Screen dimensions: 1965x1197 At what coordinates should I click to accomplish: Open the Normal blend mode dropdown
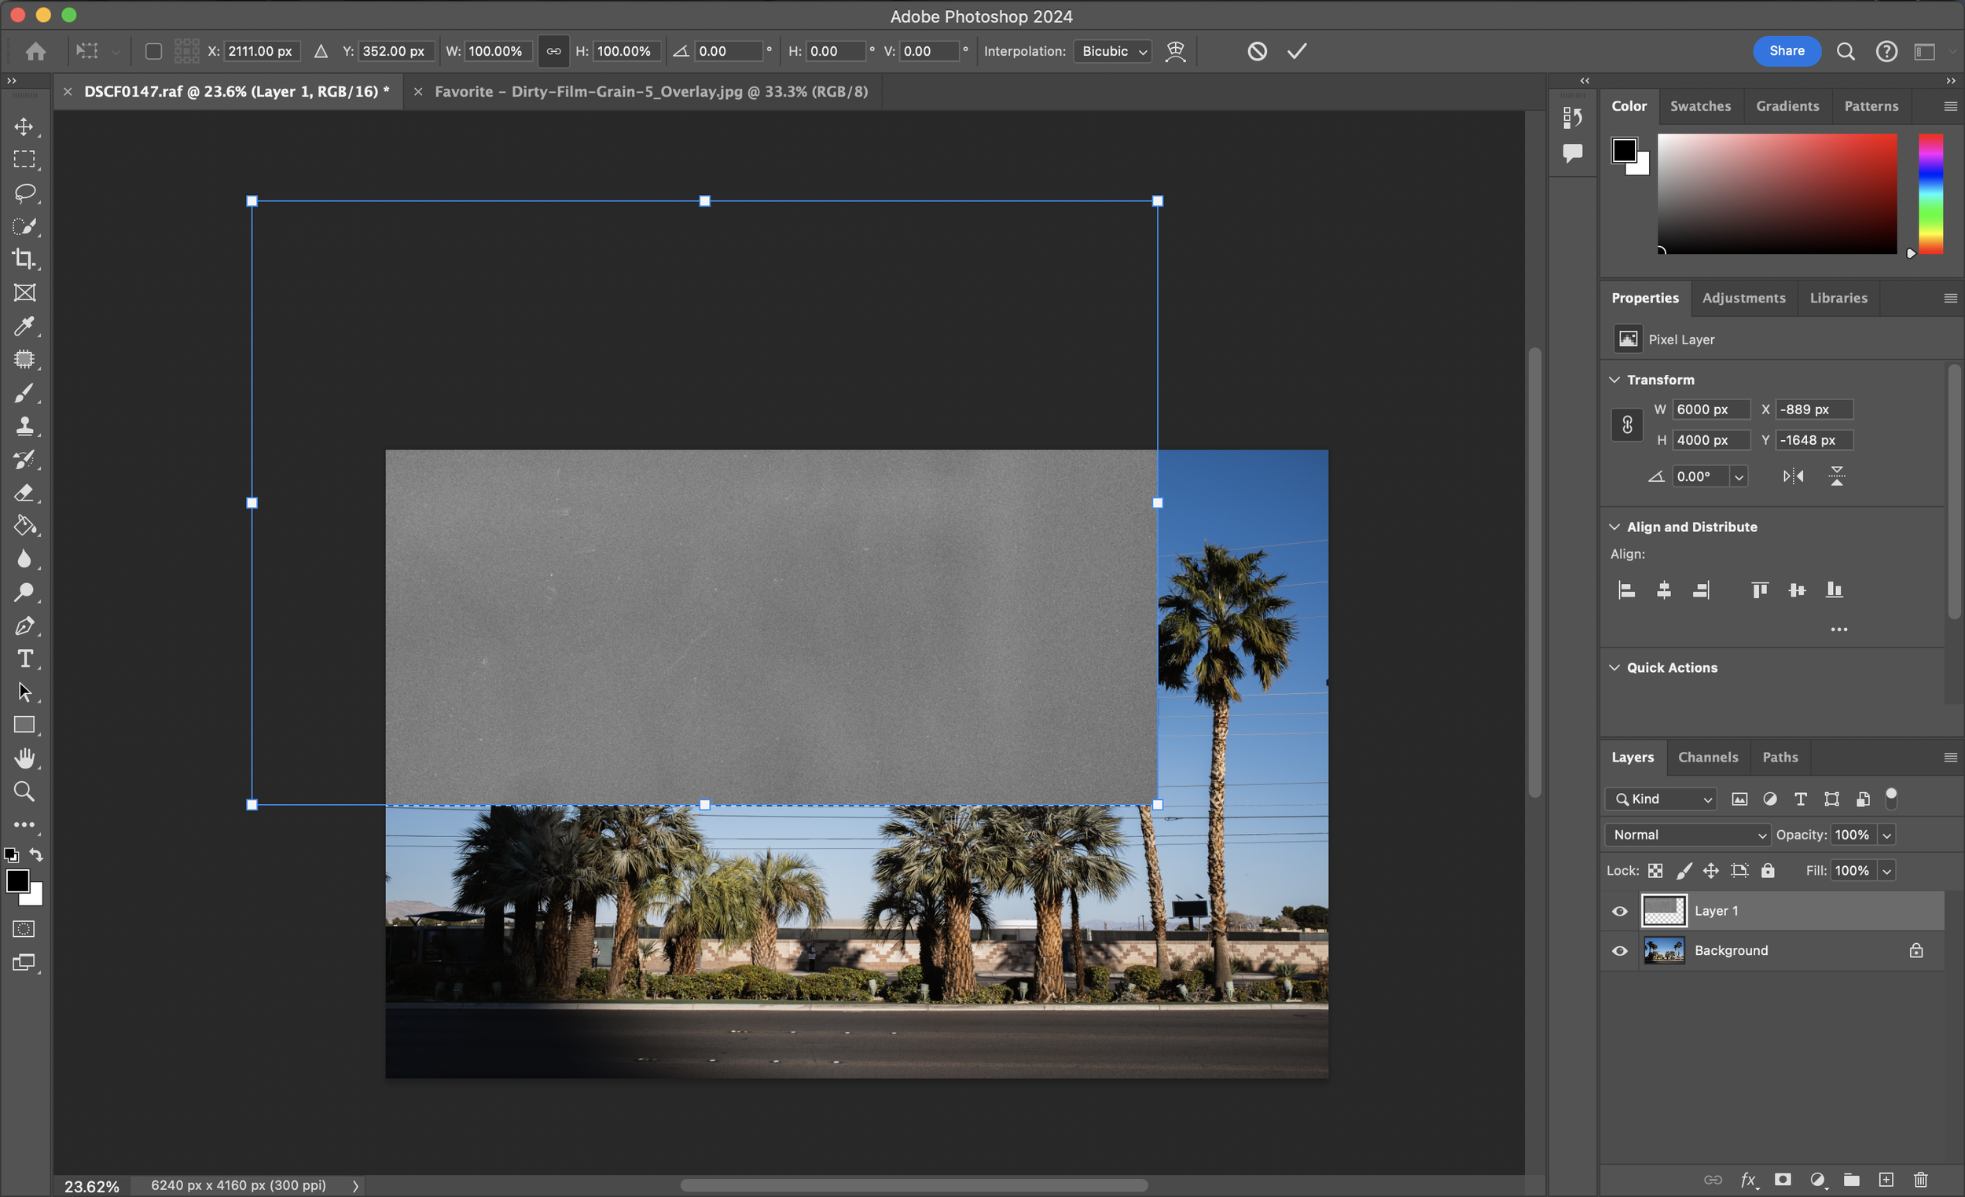click(x=1688, y=834)
